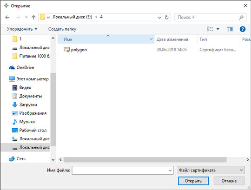This screenshot has width=251, height=190.
Task: Go back using the left arrow
Action: pos(7,17)
